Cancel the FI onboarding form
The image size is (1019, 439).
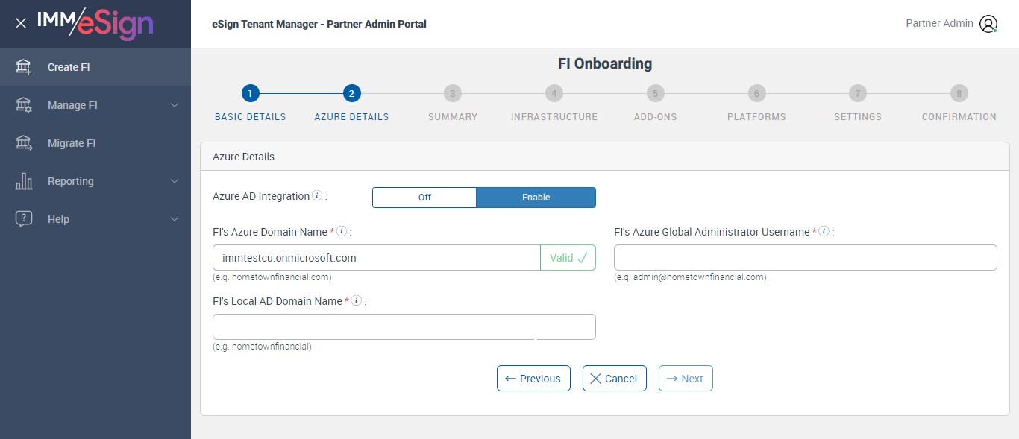click(614, 379)
